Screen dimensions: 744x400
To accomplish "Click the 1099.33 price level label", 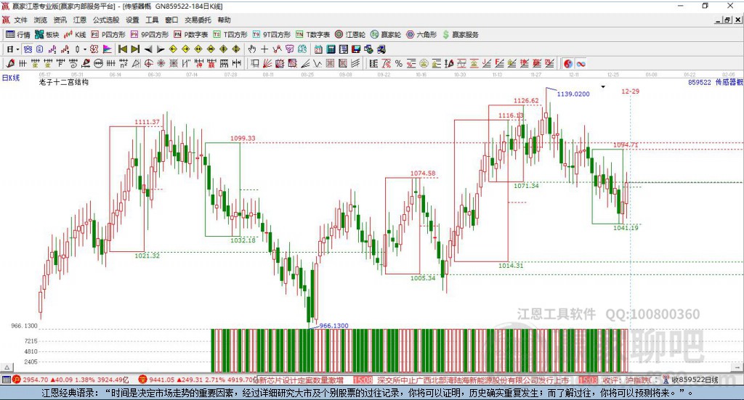I will point(243,139).
